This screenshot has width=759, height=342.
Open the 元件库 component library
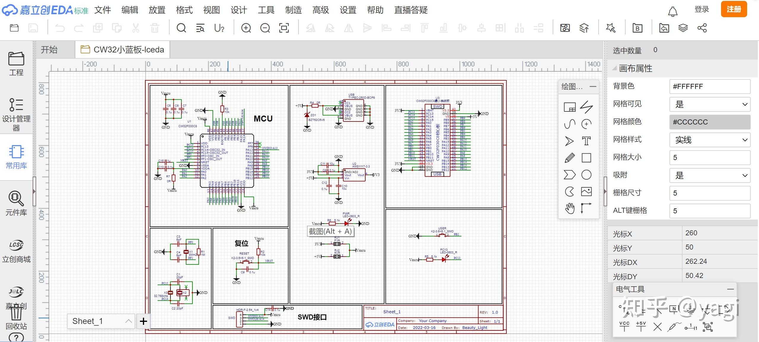[16, 204]
